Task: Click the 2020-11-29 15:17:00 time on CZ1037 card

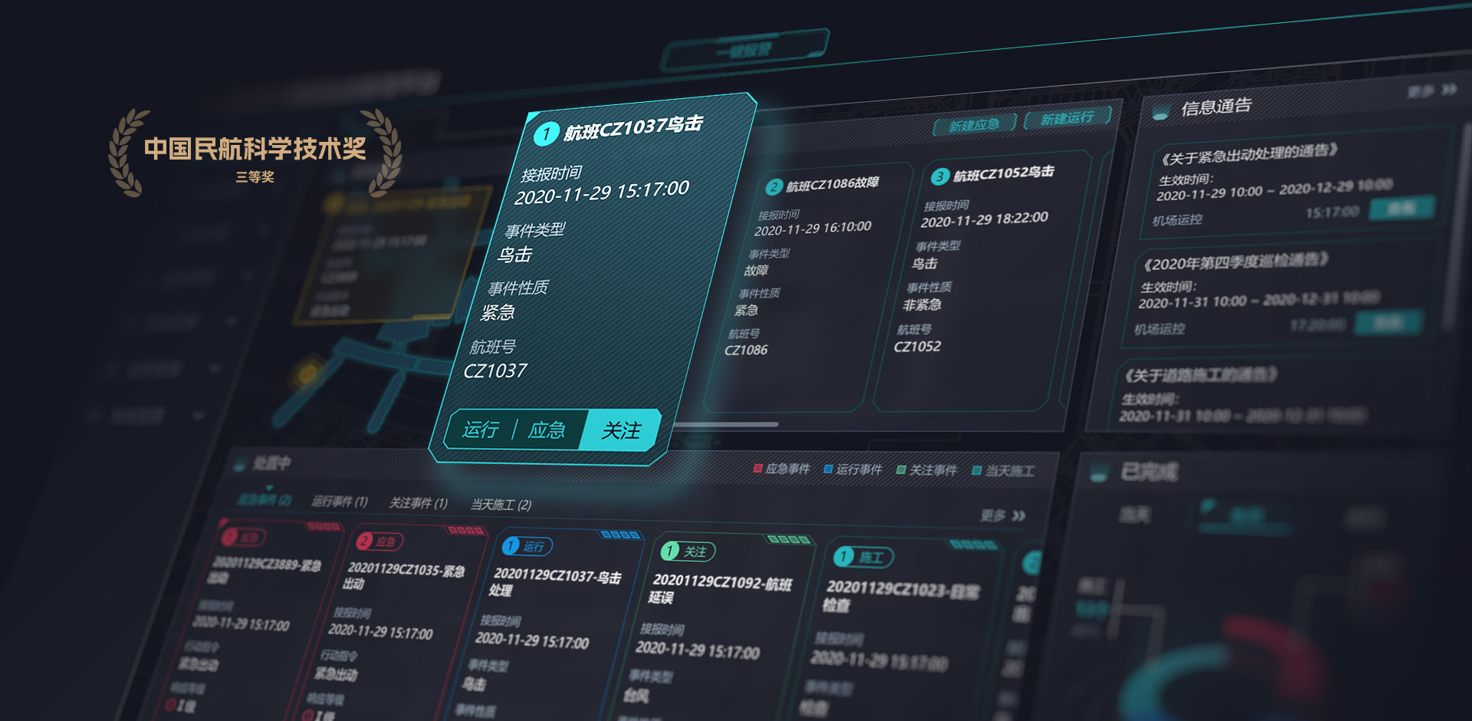Action: [602, 192]
